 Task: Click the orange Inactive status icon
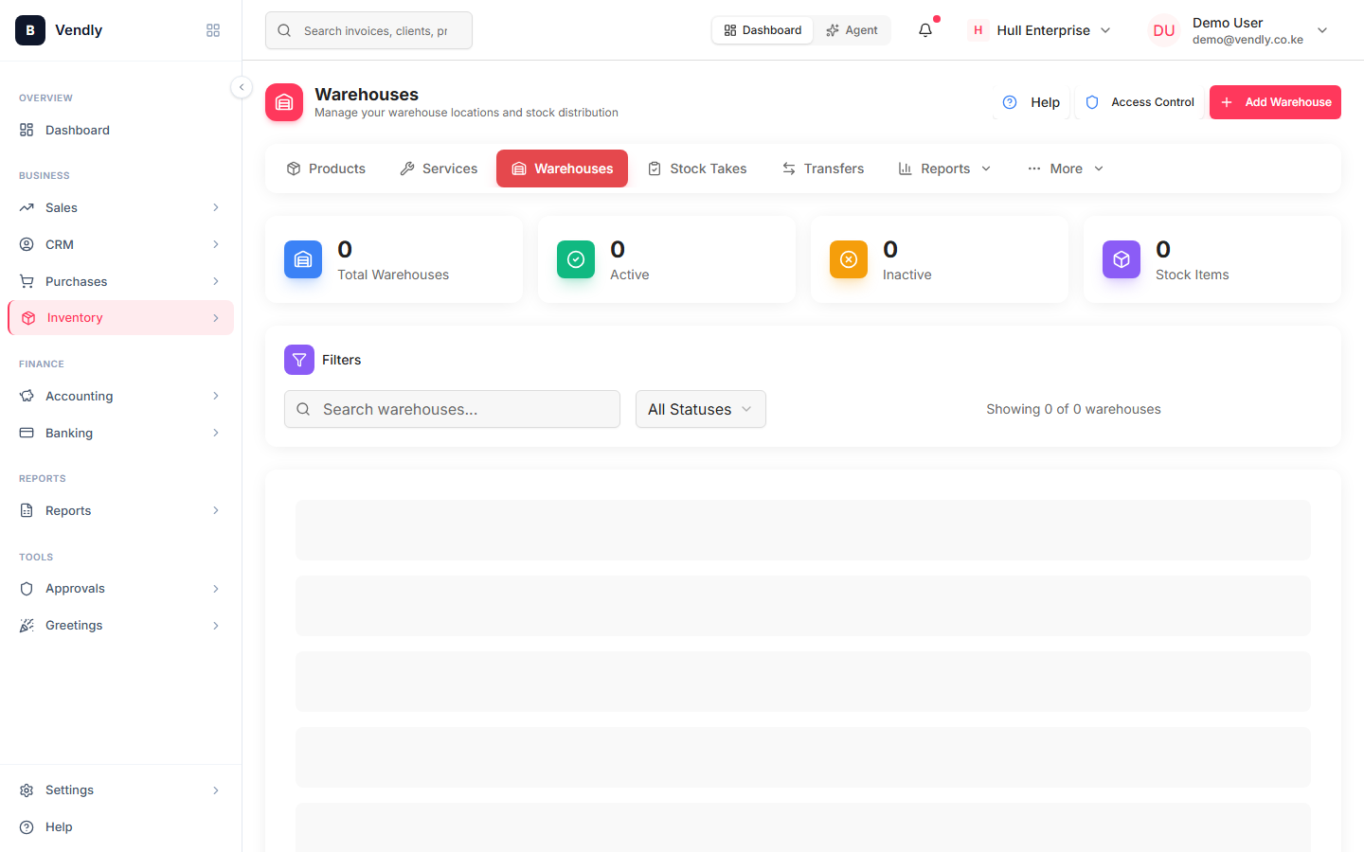pos(849,259)
